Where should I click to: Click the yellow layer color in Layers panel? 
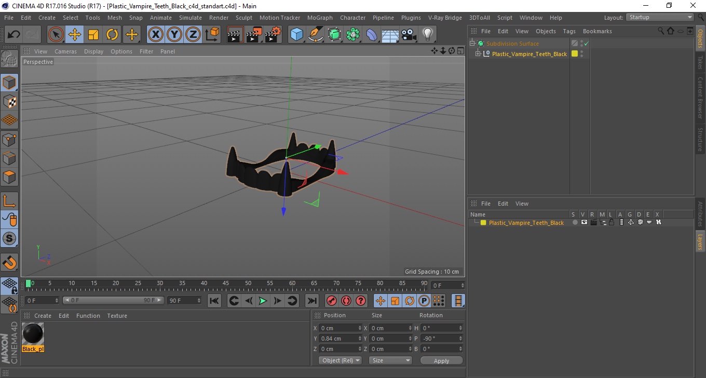(483, 223)
